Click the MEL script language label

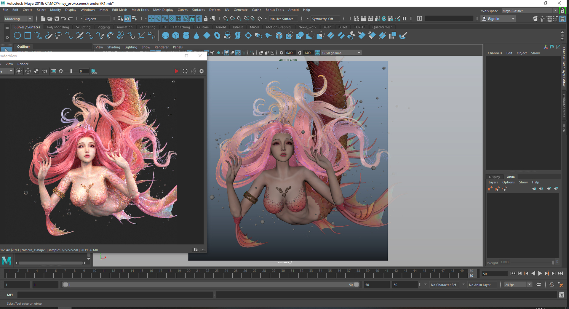point(10,295)
